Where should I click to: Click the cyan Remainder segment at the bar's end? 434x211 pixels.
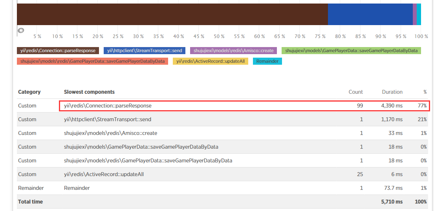click(419, 14)
